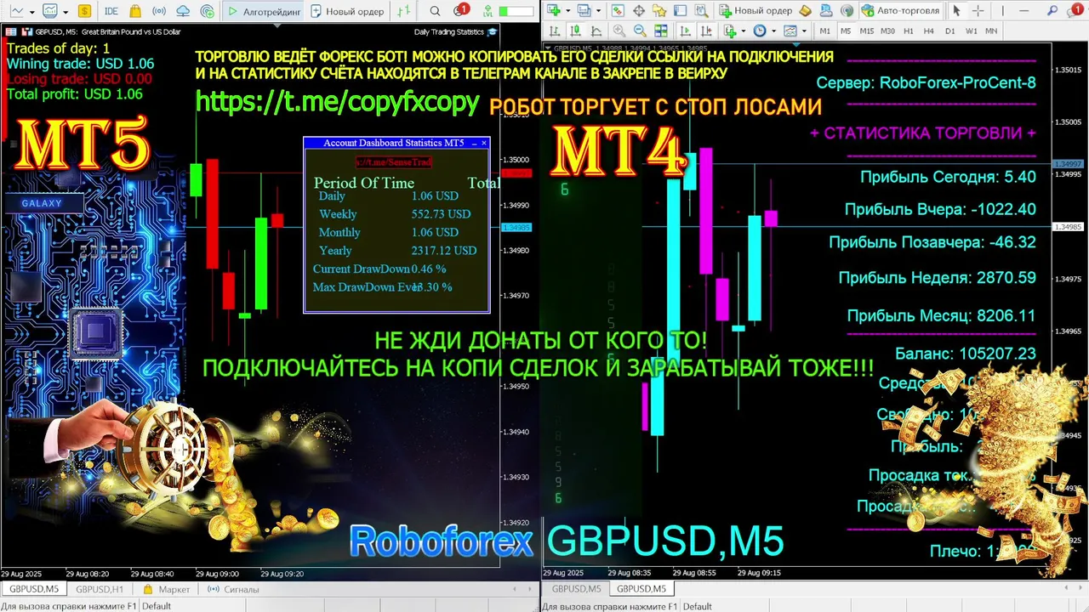Open the MT5 search magnifier

(435, 11)
